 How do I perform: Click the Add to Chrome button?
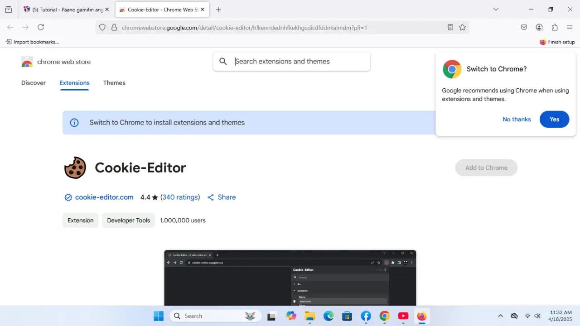pyautogui.click(x=486, y=168)
